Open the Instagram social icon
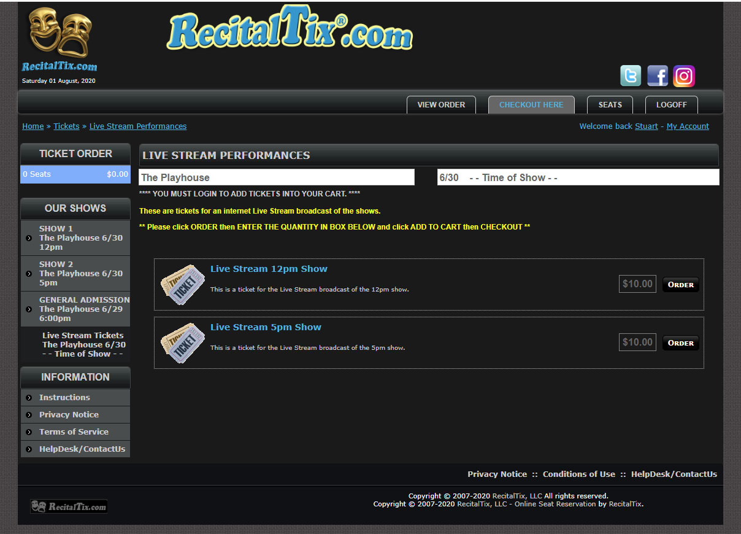 [684, 75]
